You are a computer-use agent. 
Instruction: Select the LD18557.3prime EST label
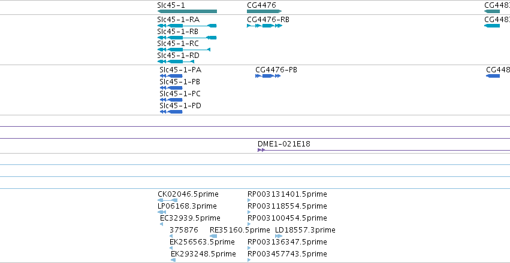pyautogui.click(x=305, y=230)
